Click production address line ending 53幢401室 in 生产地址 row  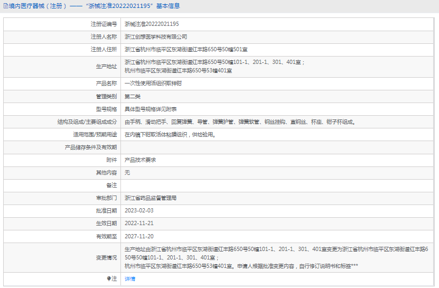click(x=178, y=71)
